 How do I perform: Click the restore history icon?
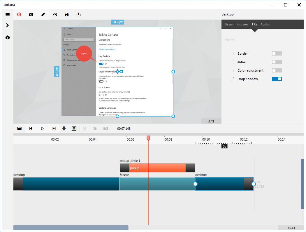tap(55, 15)
